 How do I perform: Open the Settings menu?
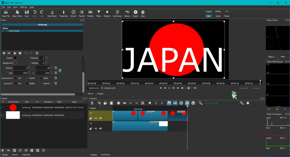23,7
